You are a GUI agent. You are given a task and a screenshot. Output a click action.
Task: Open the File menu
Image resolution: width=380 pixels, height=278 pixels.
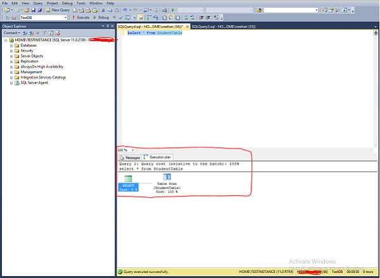point(4,3)
